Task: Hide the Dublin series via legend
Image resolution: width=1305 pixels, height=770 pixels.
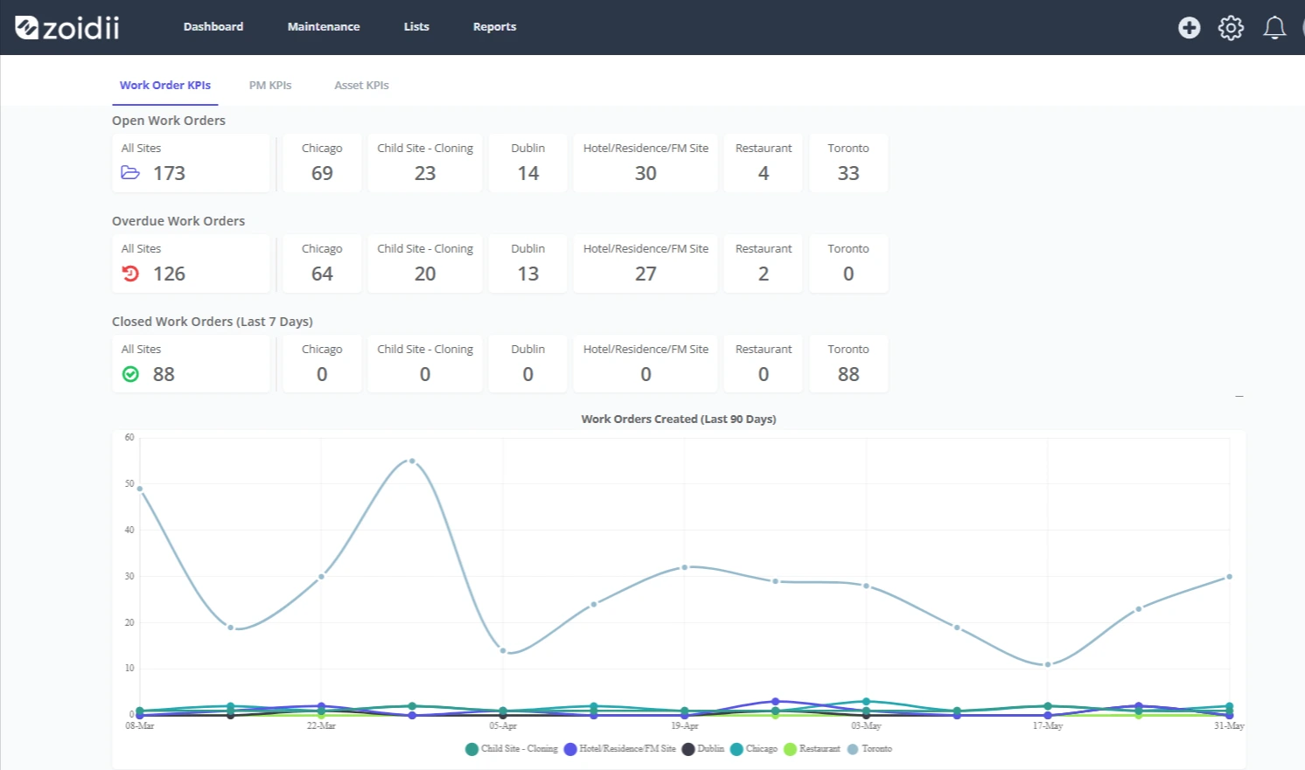Action: [703, 749]
